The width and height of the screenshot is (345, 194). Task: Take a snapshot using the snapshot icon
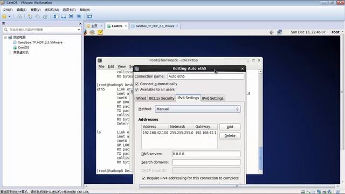(30, 17)
